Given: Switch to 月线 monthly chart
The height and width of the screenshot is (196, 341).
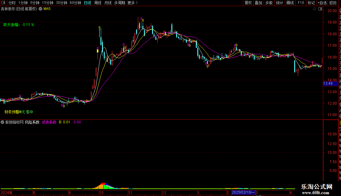Looking at the screenshot, I should [x=108, y=3].
